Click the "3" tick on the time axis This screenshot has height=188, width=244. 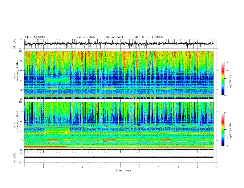pyautogui.click(x=82, y=167)
